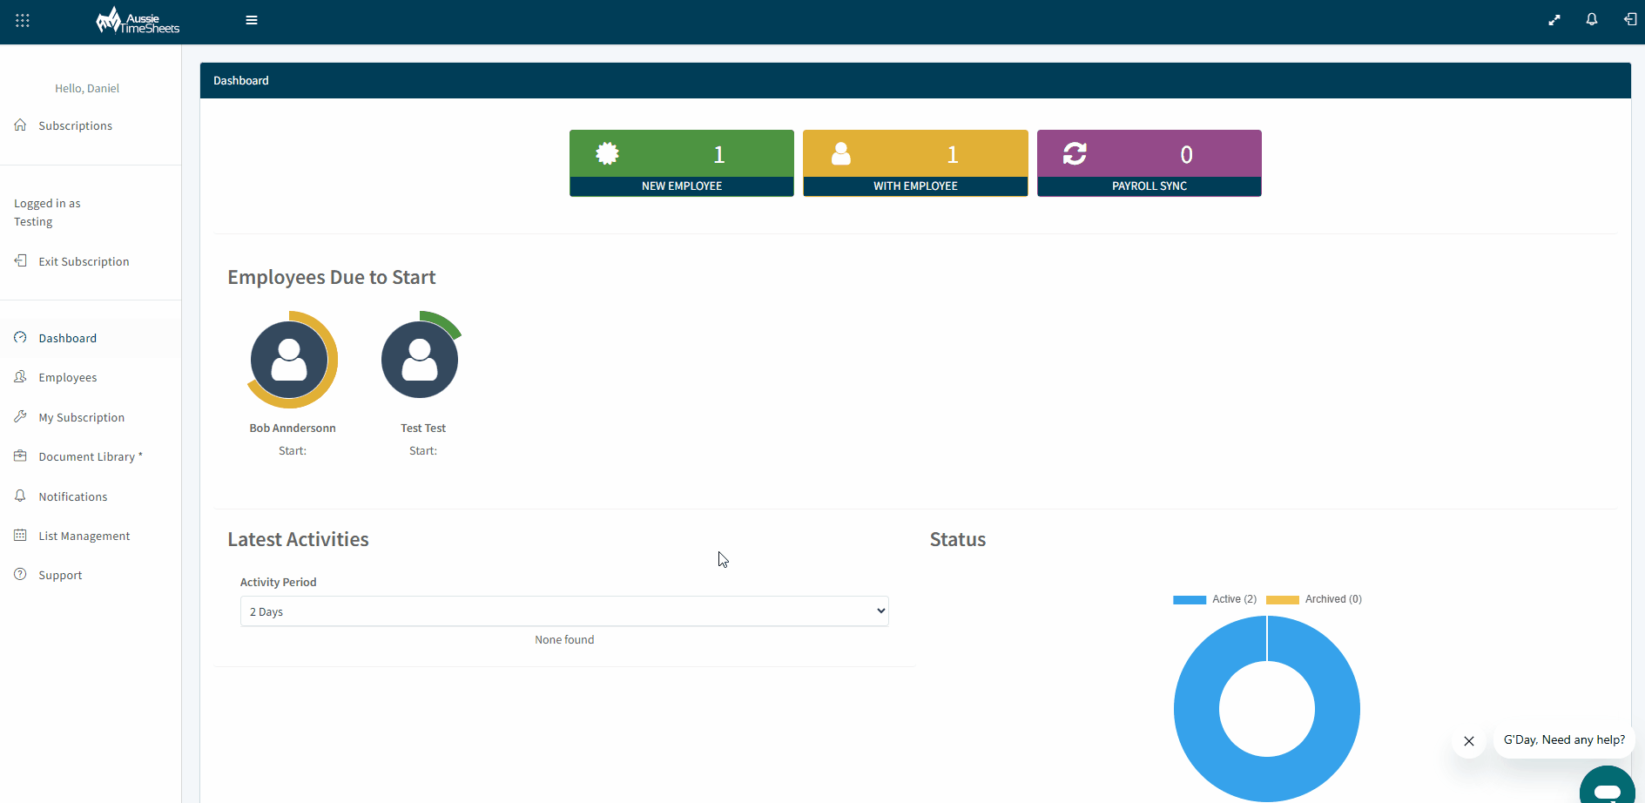Expand the Activity Period dropdown
Viewport: 1645px width, 803px height.
(x=564, y=611)
